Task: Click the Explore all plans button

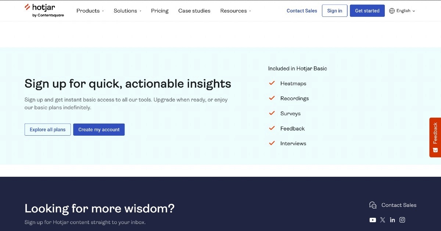Action: pyautogui.click(x=47, y=129)
